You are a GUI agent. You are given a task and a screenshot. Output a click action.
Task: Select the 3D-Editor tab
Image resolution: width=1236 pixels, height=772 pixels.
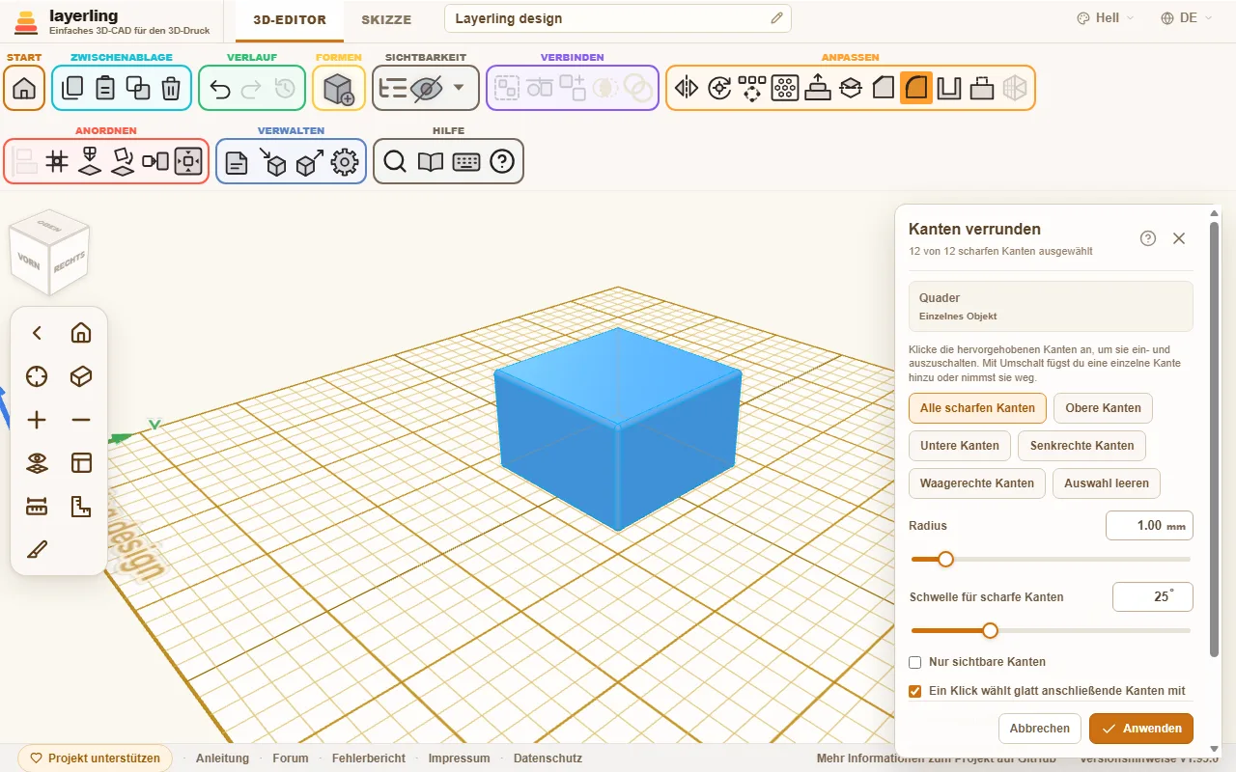pos(290,19)
